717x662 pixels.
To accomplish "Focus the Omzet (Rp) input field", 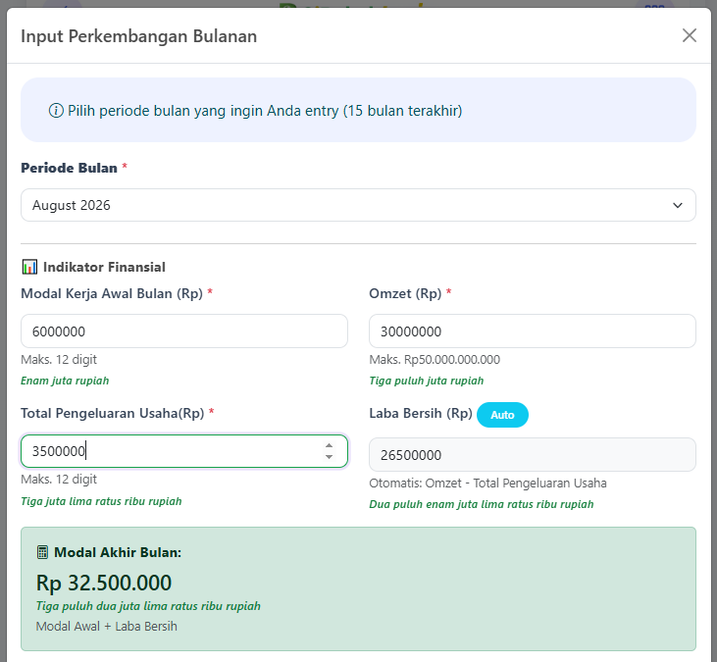I will (533, 331).
